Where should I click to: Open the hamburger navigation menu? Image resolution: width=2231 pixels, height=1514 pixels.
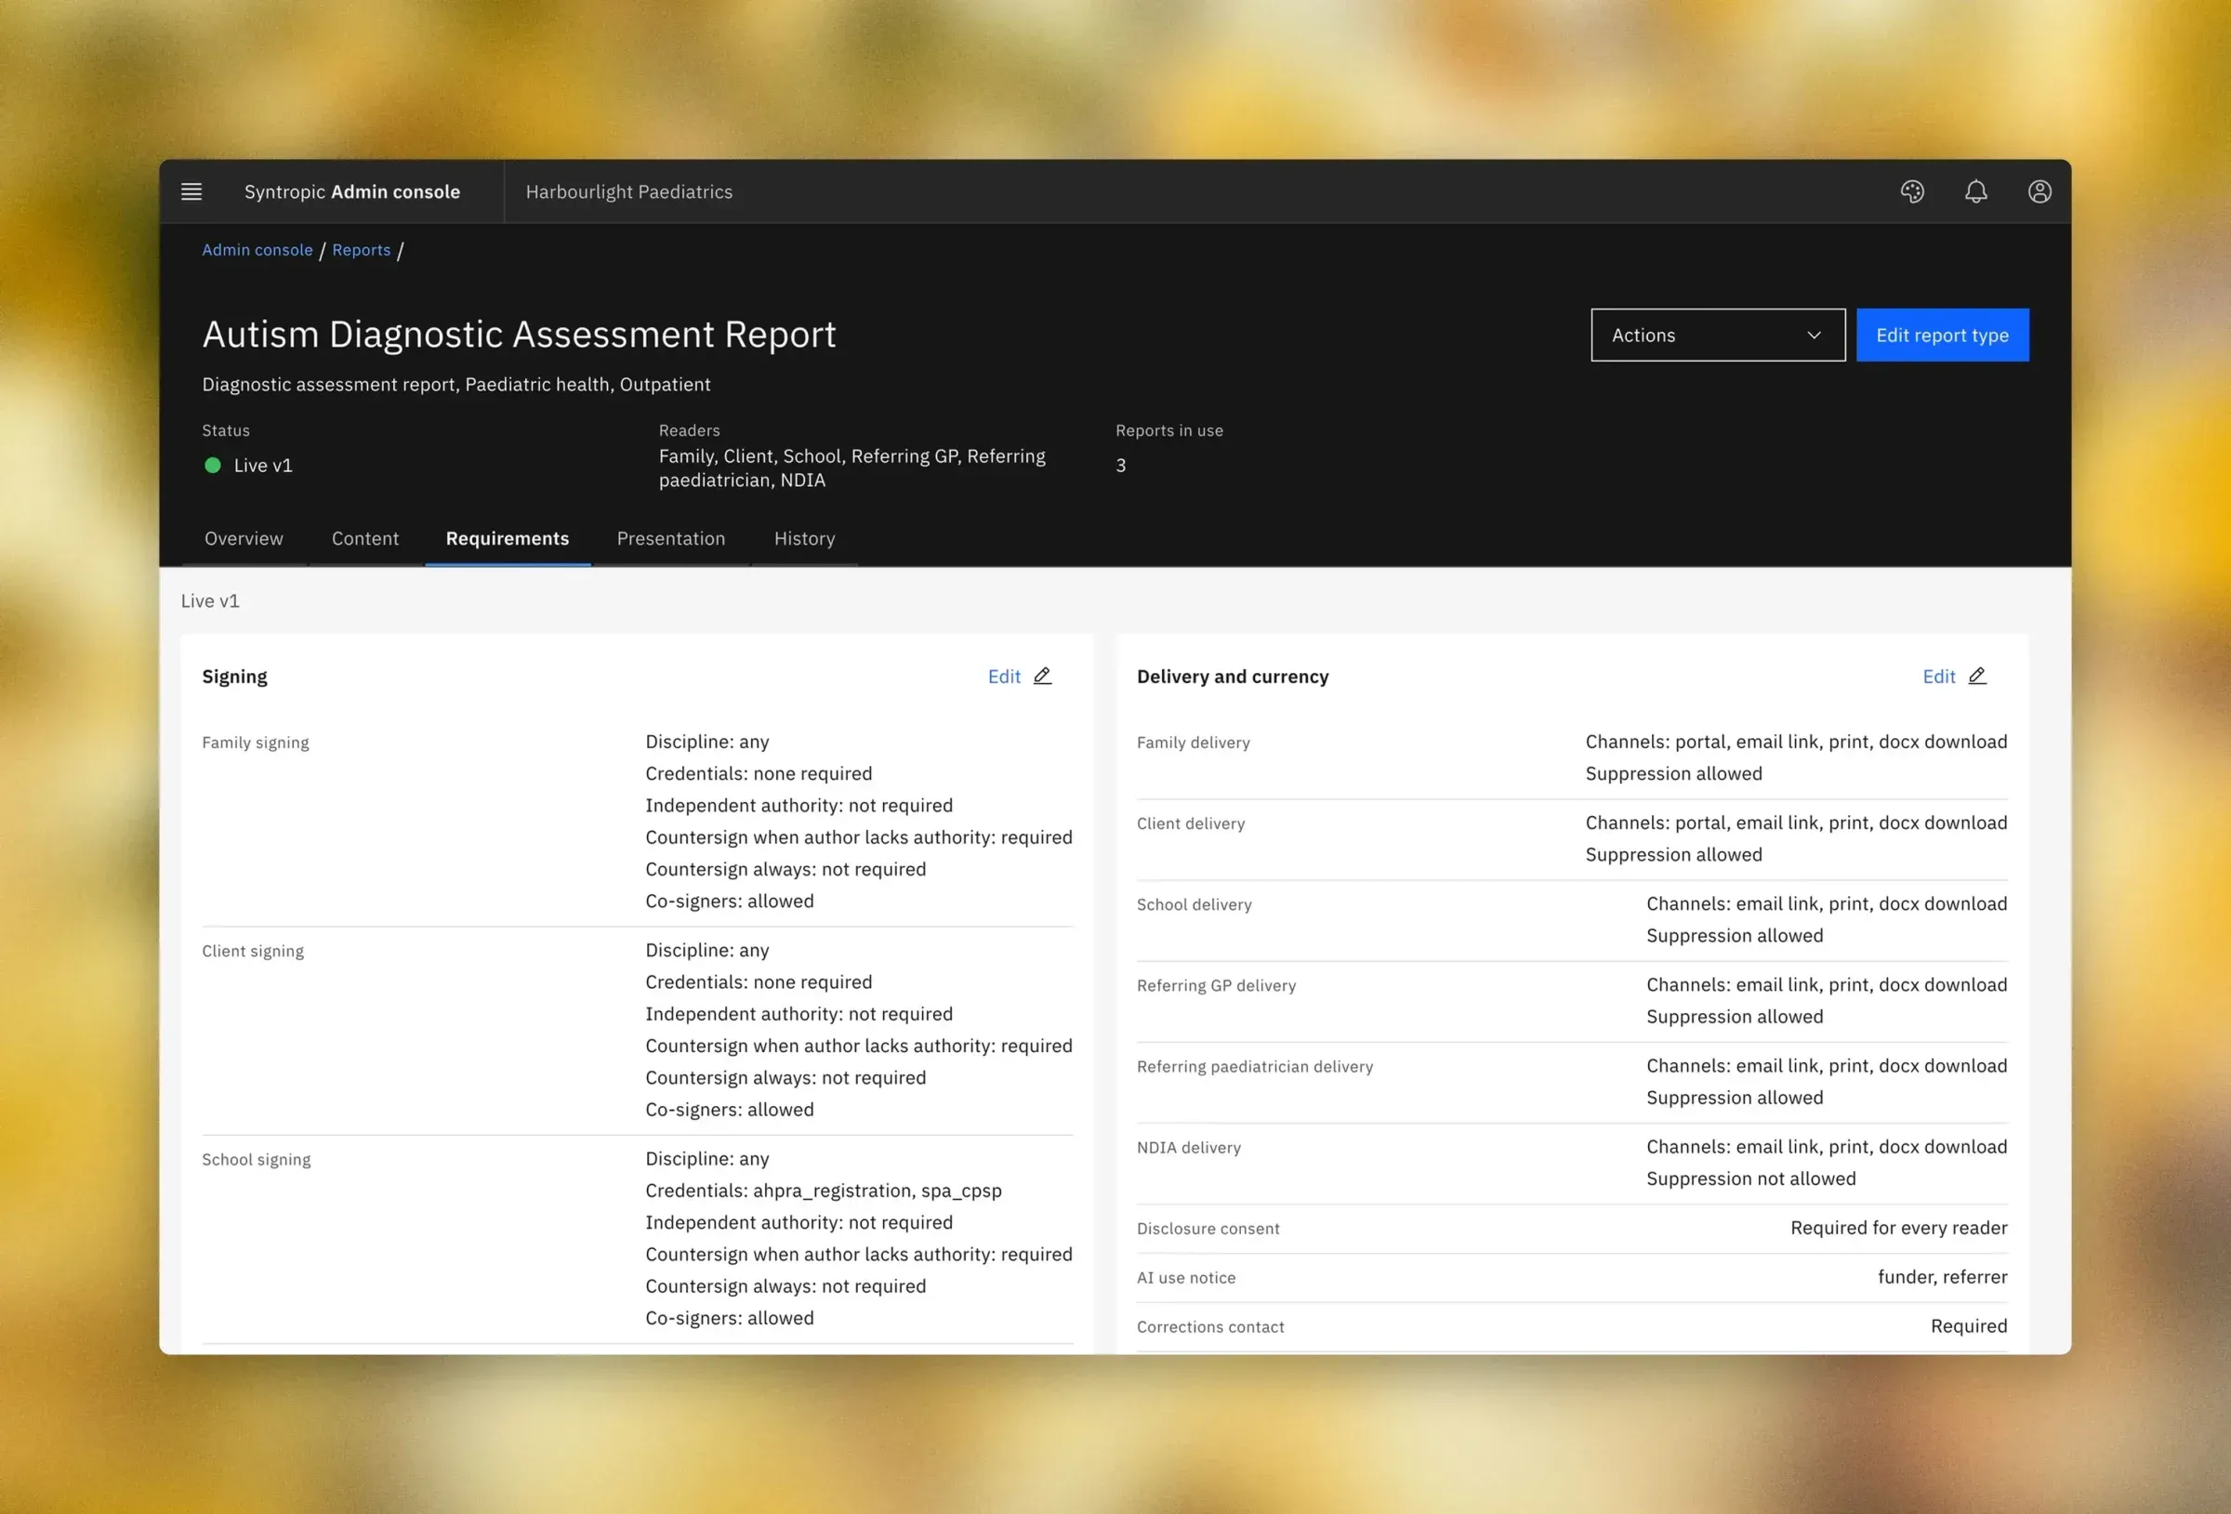point(191,192)
